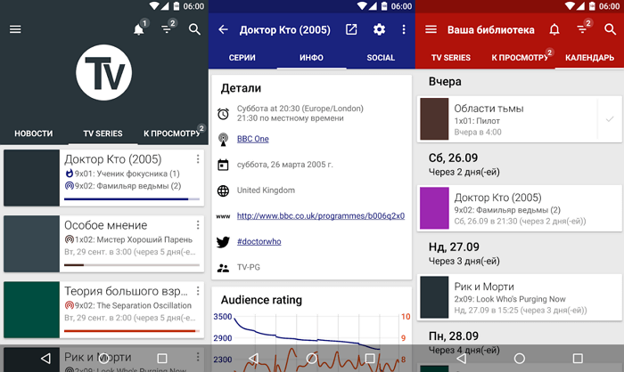Image resolution: width=624 pixels, height=372 pixels.
Task: Go back using arrow beside Доктор Кто (2005)
Action: click(223, 29)
